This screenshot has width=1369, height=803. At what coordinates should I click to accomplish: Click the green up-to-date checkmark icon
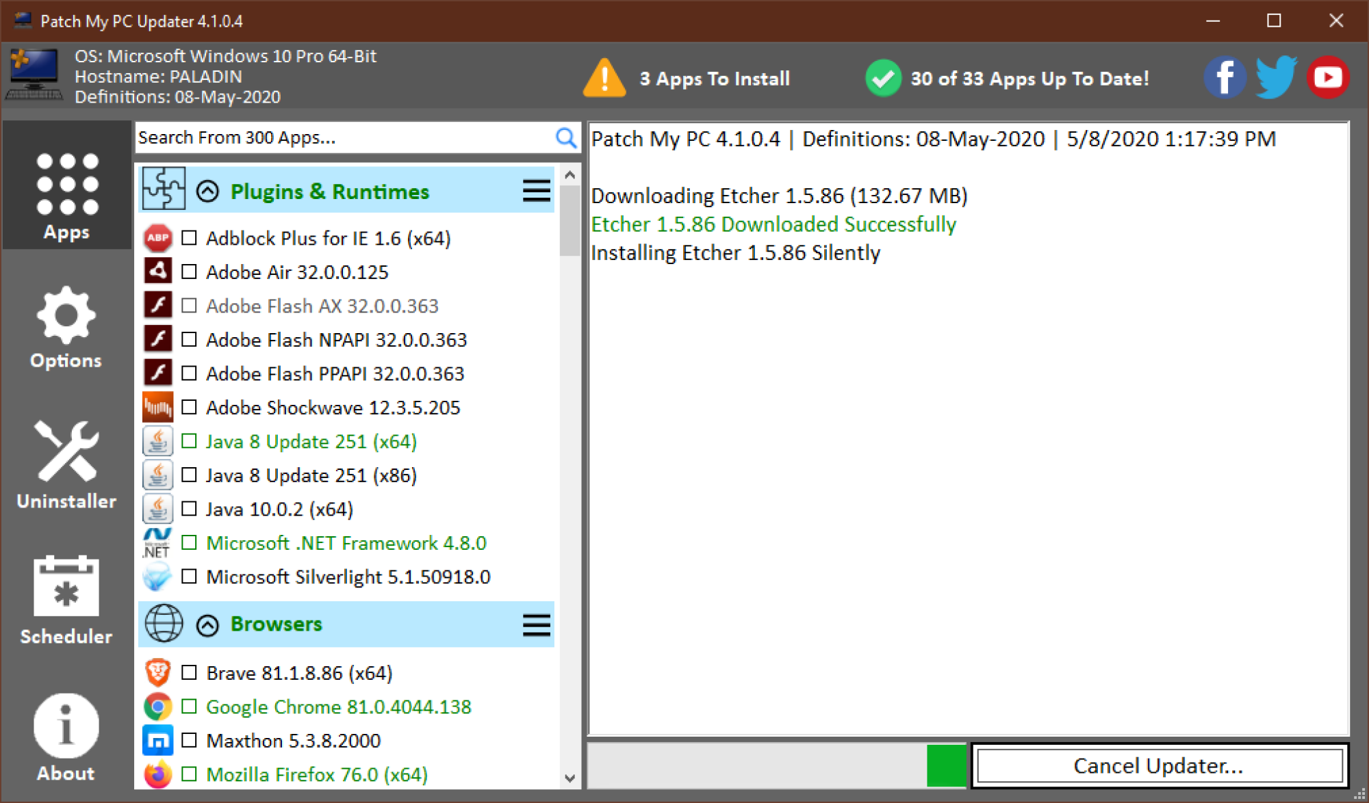pos(883,78)
